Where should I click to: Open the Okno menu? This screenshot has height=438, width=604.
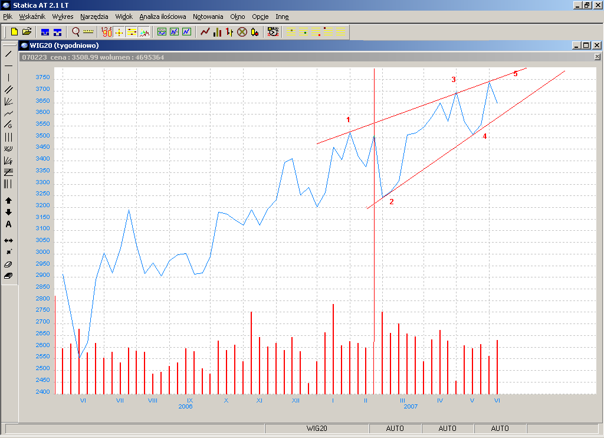pos(238,17)
